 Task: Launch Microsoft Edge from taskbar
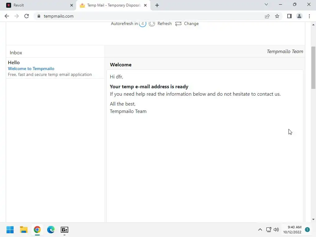coord(51,230)
